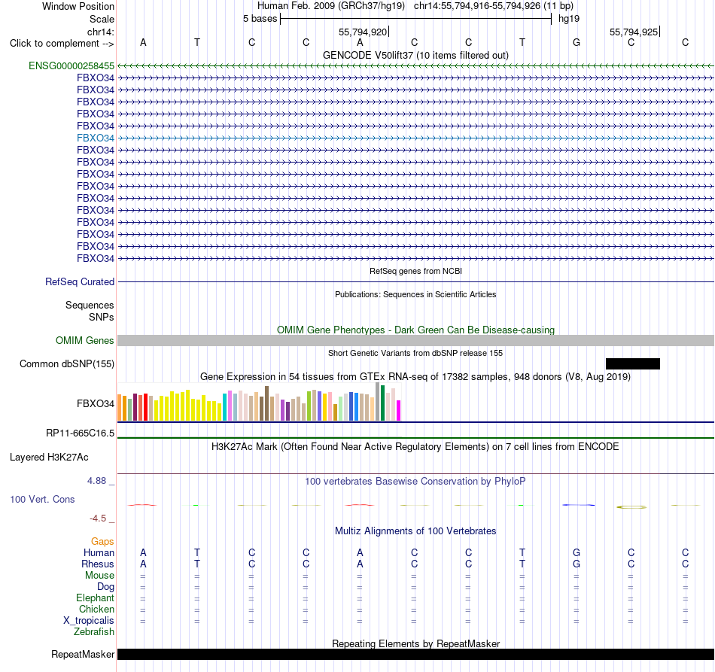Click 'Repeating Elements by RepeatMasker' title
Screen dimensions: 715x672
[415, 643]
